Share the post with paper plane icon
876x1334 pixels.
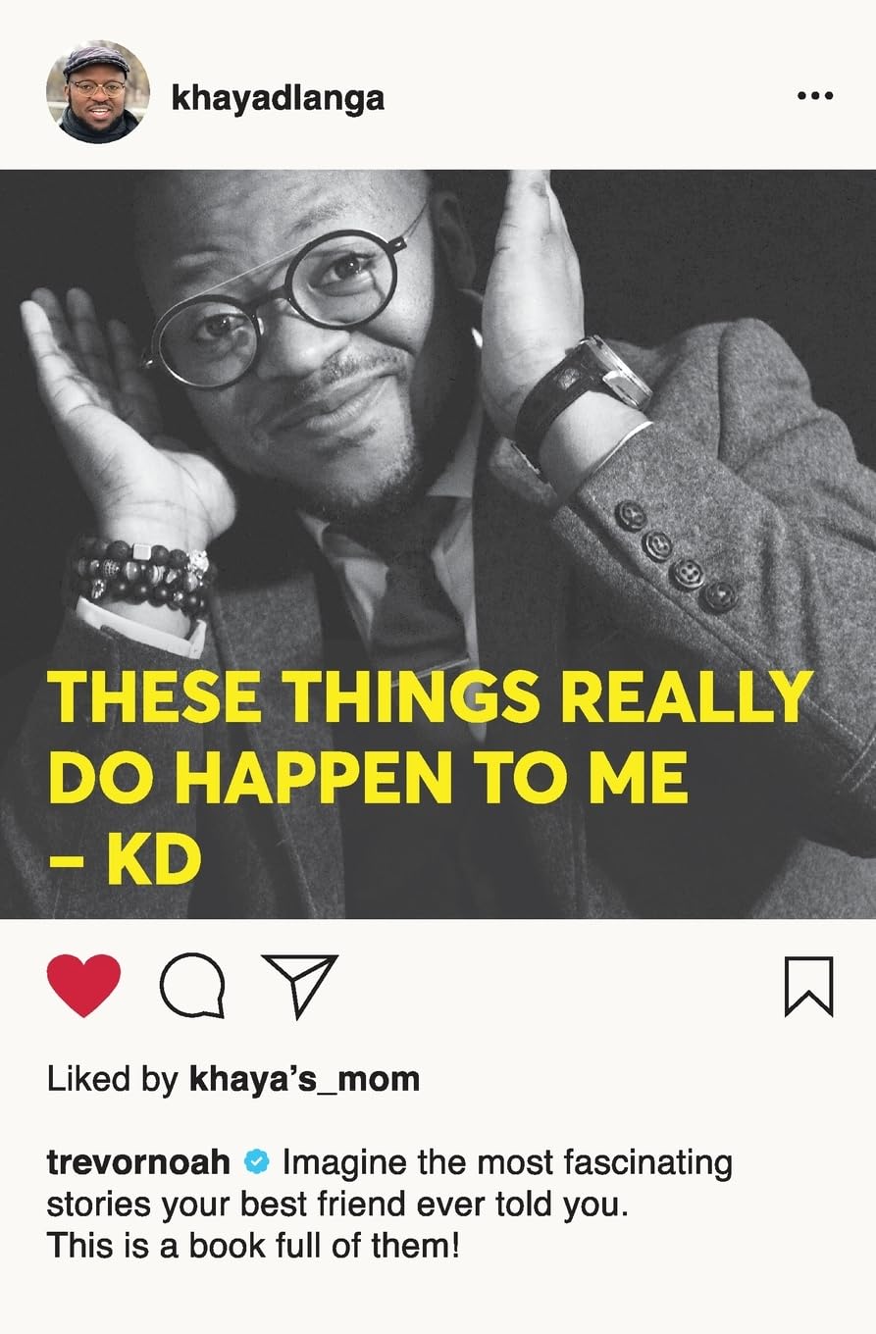[300, 985]
